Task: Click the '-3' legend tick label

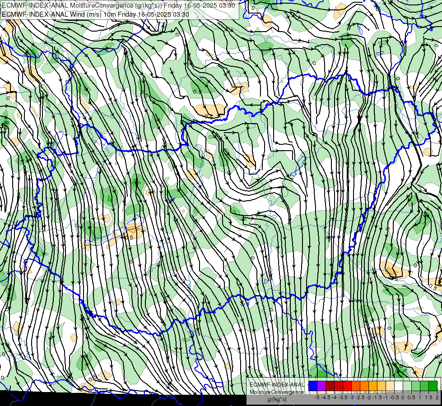Action: [x=352, y=397]
